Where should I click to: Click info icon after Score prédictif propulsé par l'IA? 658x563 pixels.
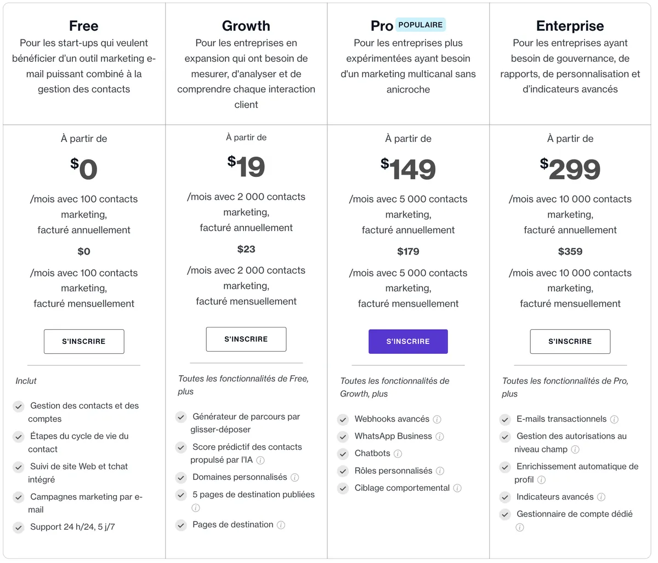[x=260, y=460]
